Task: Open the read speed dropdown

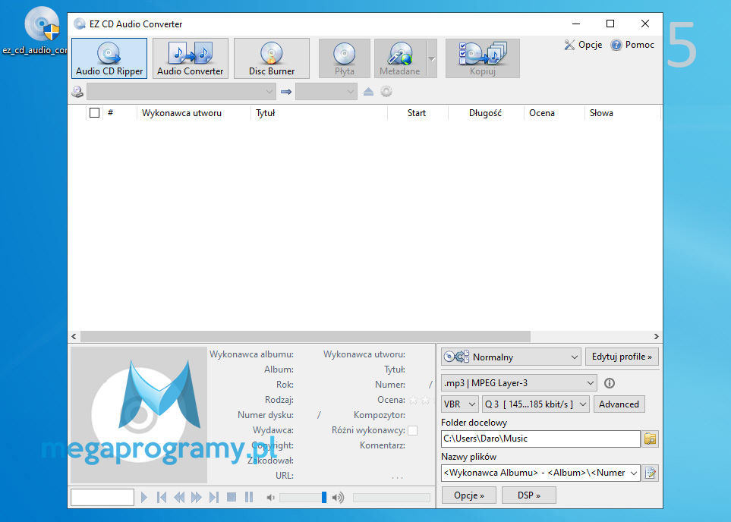Action: (326, 92)
